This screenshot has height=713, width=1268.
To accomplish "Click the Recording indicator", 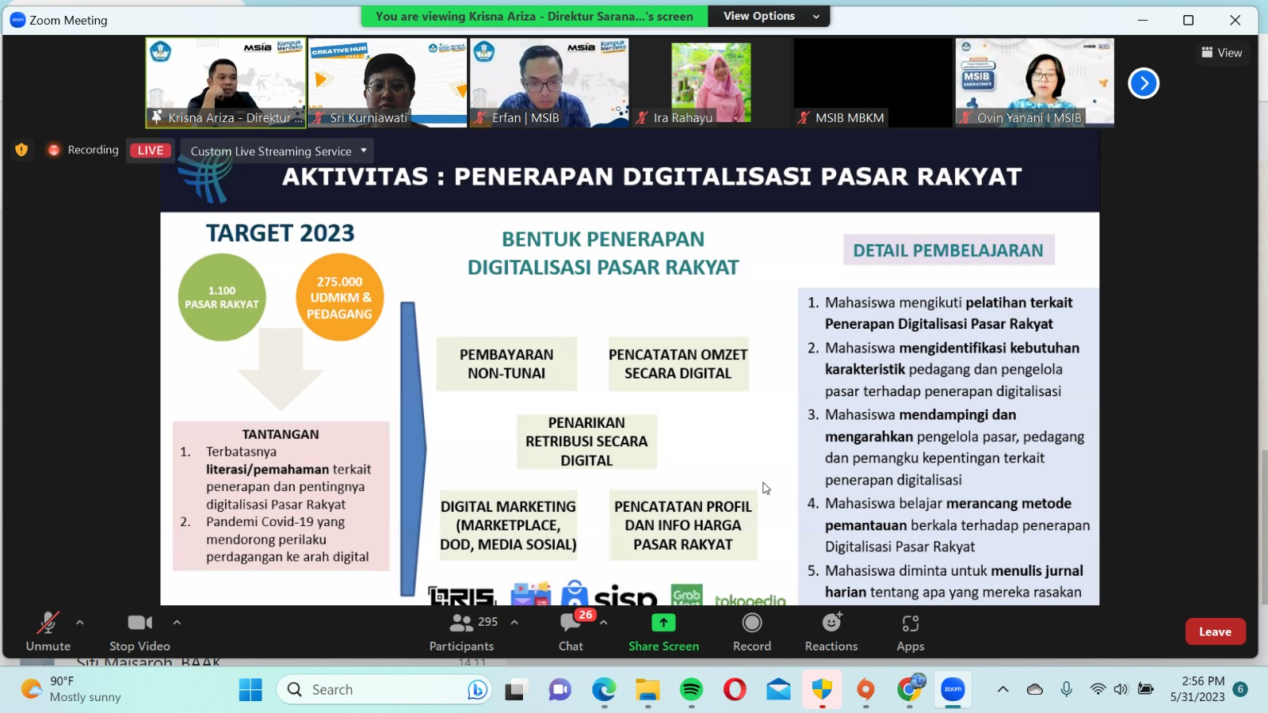I will pos(83,150).
